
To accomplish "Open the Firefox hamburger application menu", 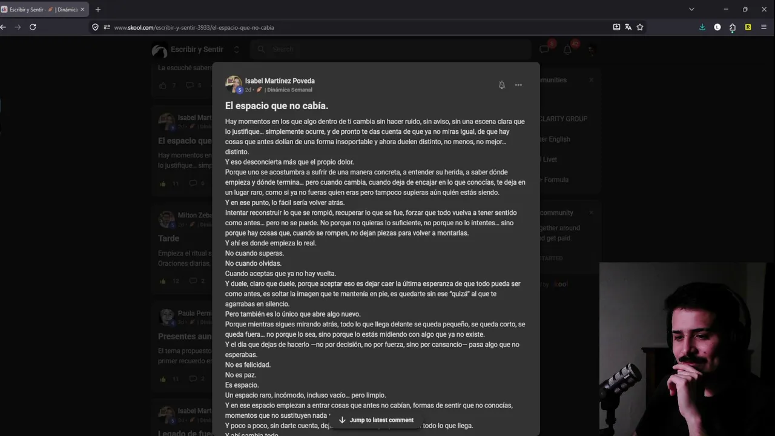I will pyautogui.click(x=763, y=27).
